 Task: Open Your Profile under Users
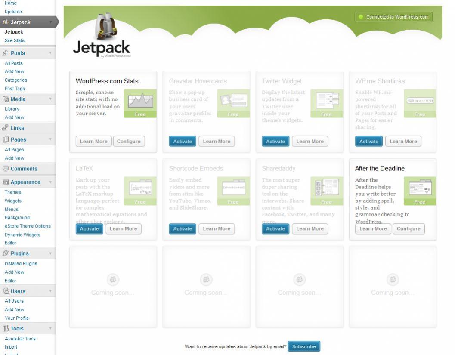[17, 318]
